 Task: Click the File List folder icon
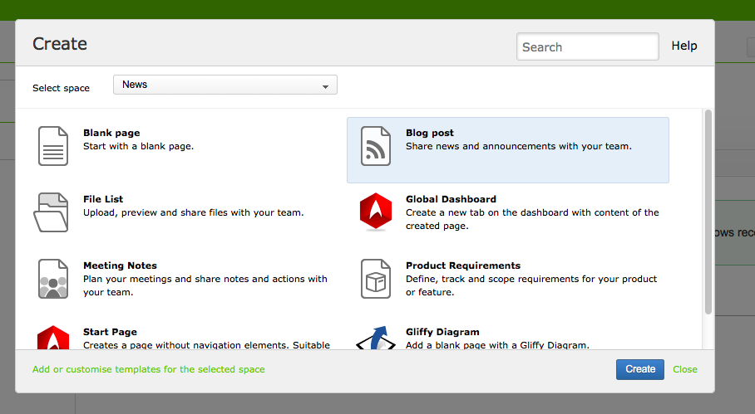click(x=52, y=212)
